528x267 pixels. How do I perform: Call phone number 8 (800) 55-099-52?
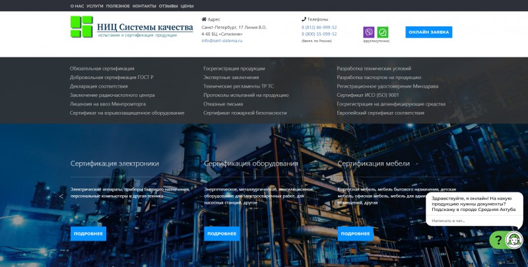point(319,34)
